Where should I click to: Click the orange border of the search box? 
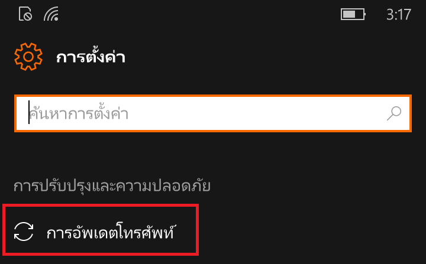point(213,96)
